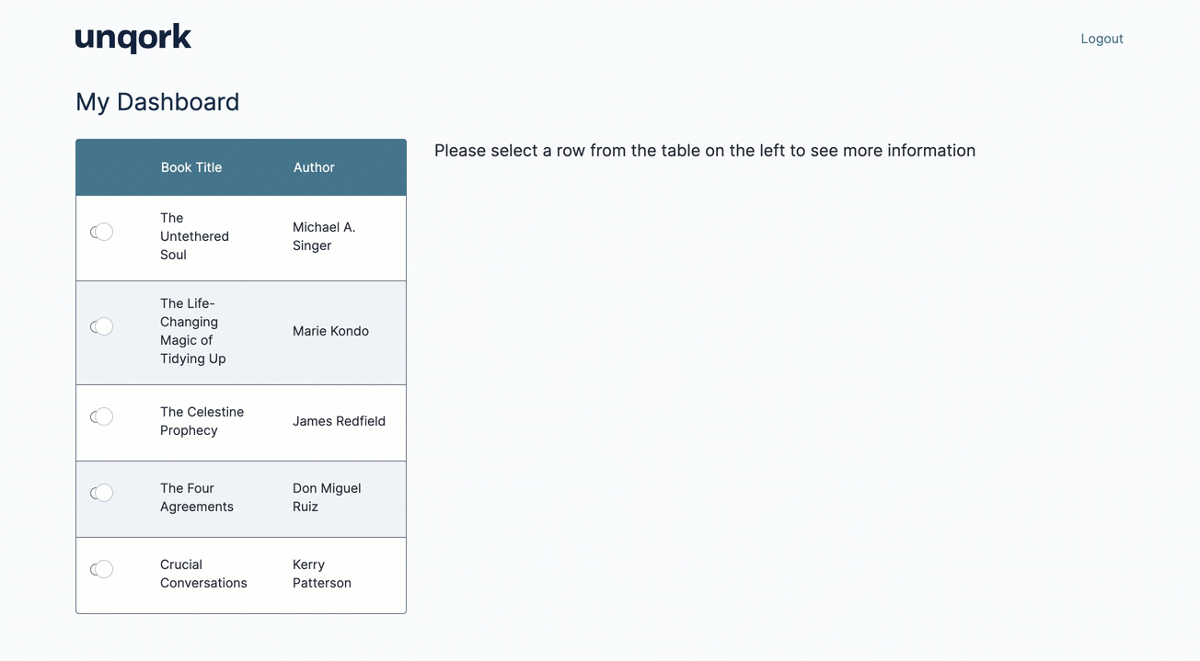Screen dimensions: 1200x661
Task: Click the Michael A. Singer author cell
Action: click(x=324, y=236)
